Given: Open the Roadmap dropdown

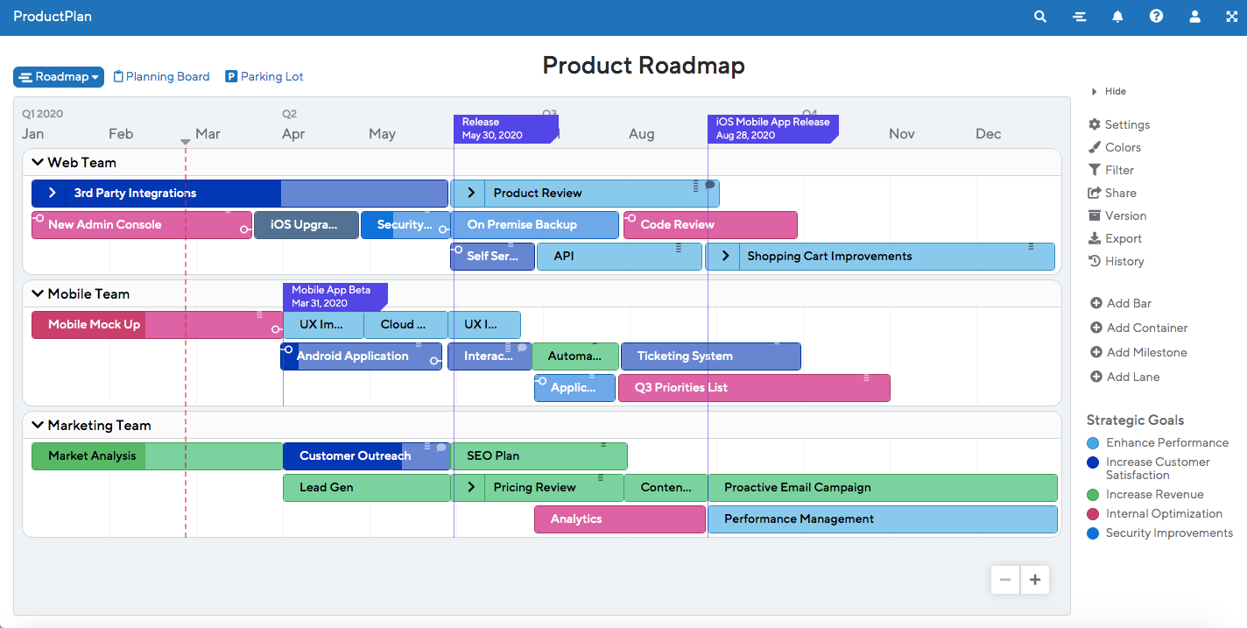Looking at the screenshot, I should pyautogui.click(x=59, y=77).
